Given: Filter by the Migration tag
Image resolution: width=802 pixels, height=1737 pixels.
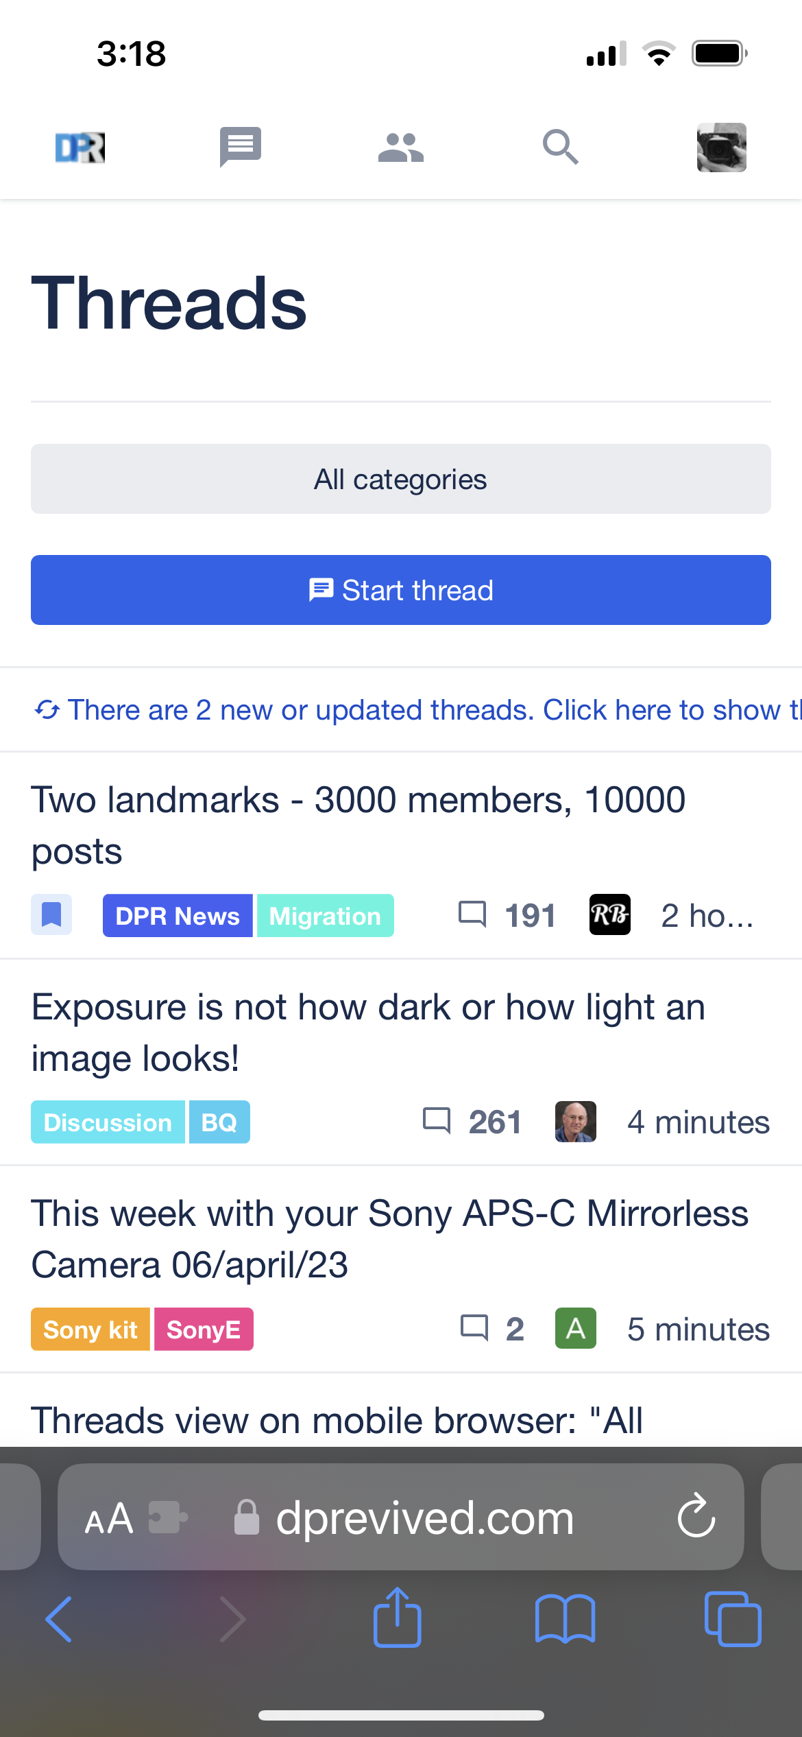Looking at the screenshot, I should 325,916.
